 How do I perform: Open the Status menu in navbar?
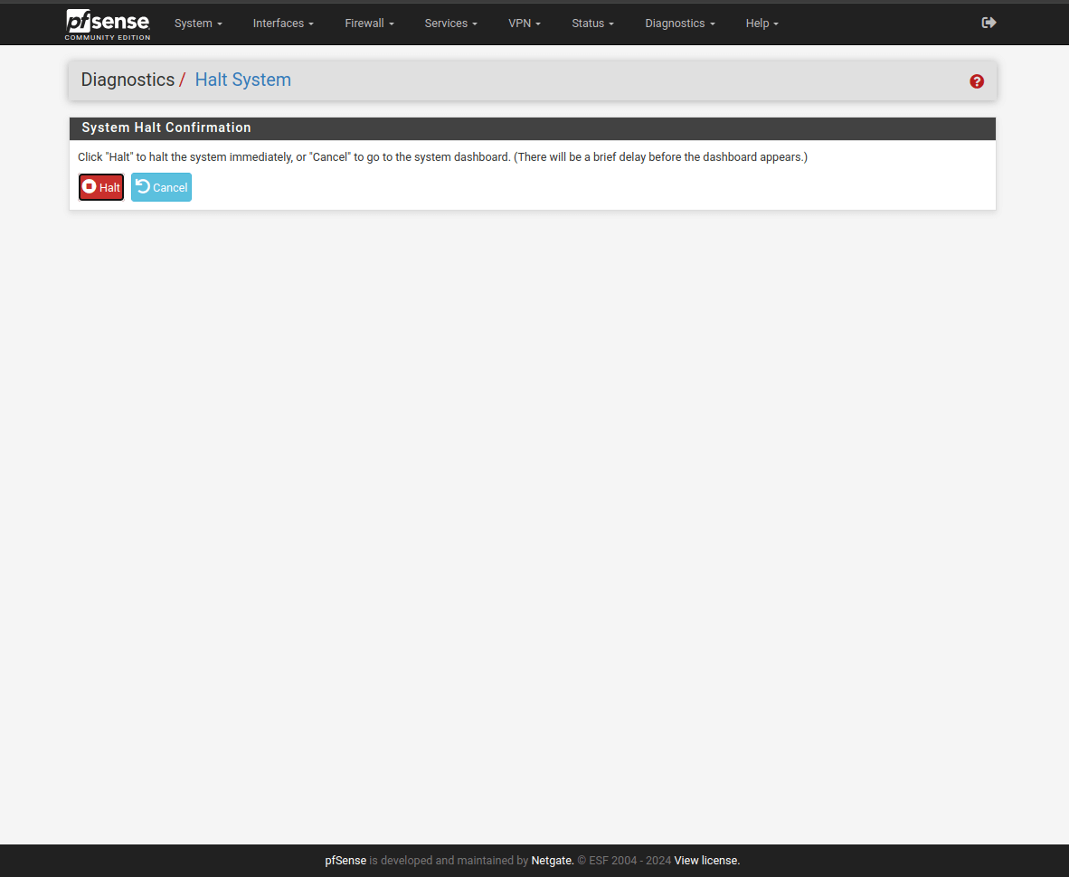tap(592, 24)
